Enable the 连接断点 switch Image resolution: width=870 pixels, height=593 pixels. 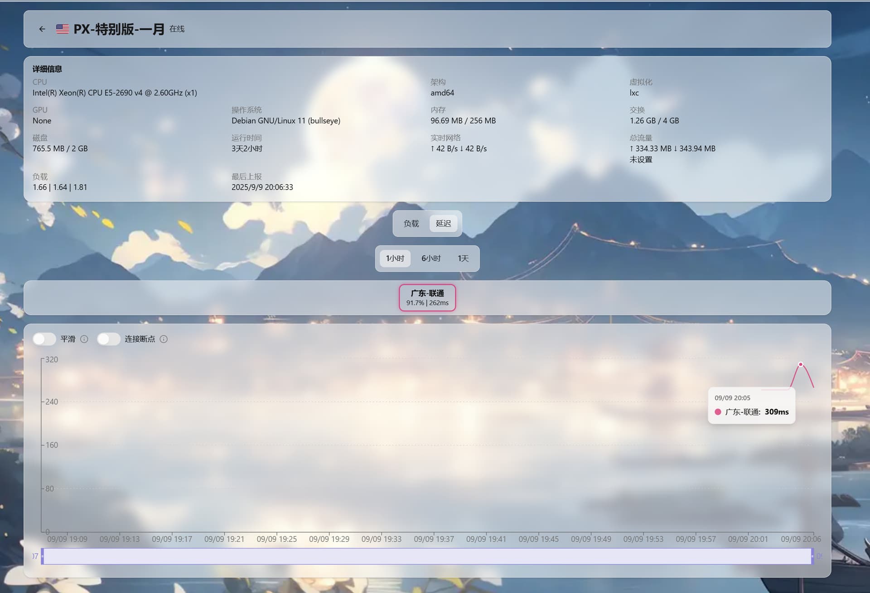tap(108, 339)
